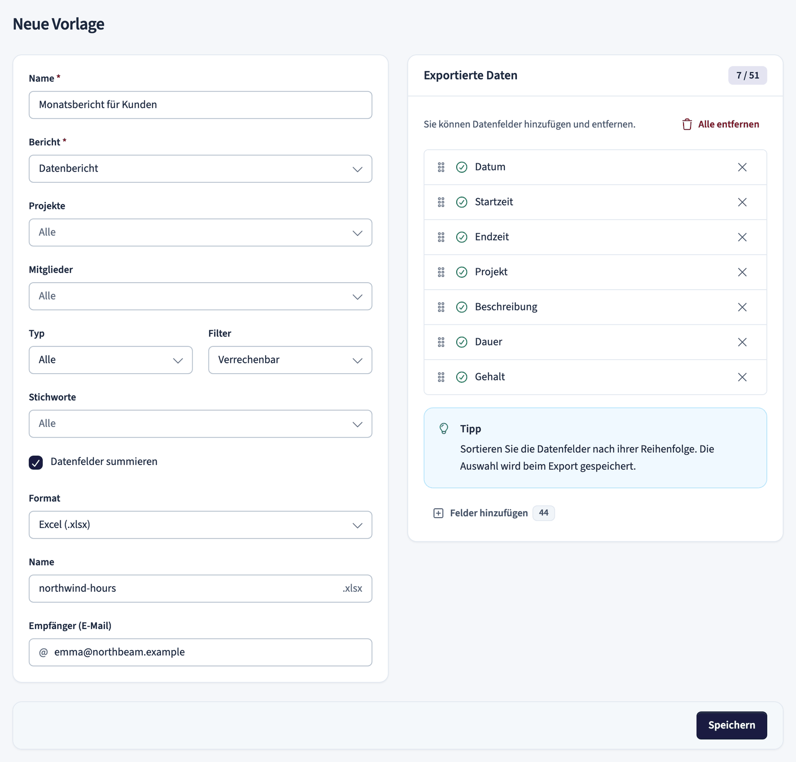Viewport: 796px width, 762px height.
Task: Grab the drag handle of Beschreibung row
Action: point(441,307)
